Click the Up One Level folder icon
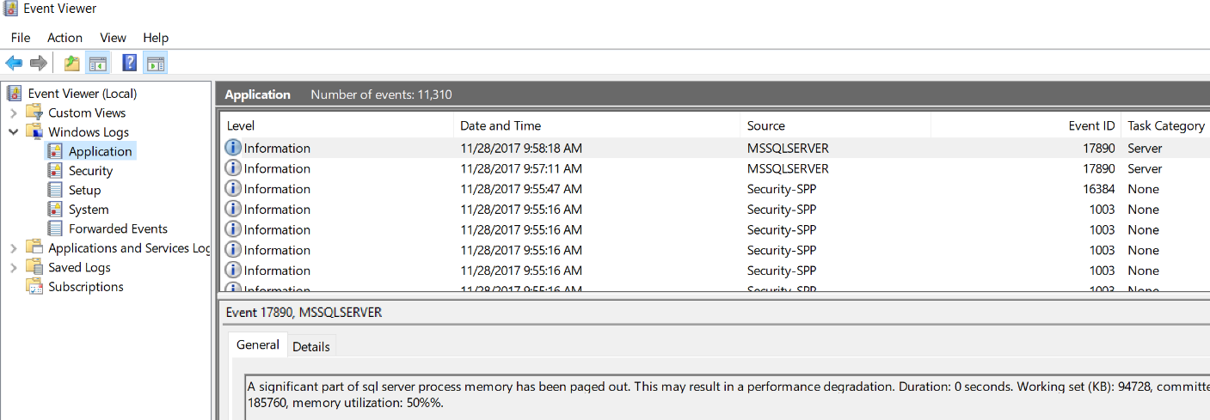Viewport: 1210px width, 420px height. point(72,63)
